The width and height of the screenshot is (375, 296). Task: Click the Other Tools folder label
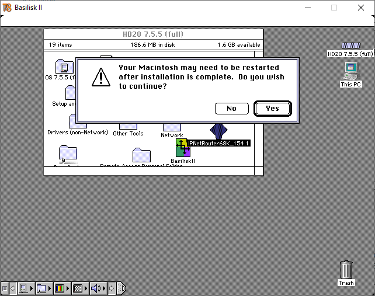pos(128,134)
